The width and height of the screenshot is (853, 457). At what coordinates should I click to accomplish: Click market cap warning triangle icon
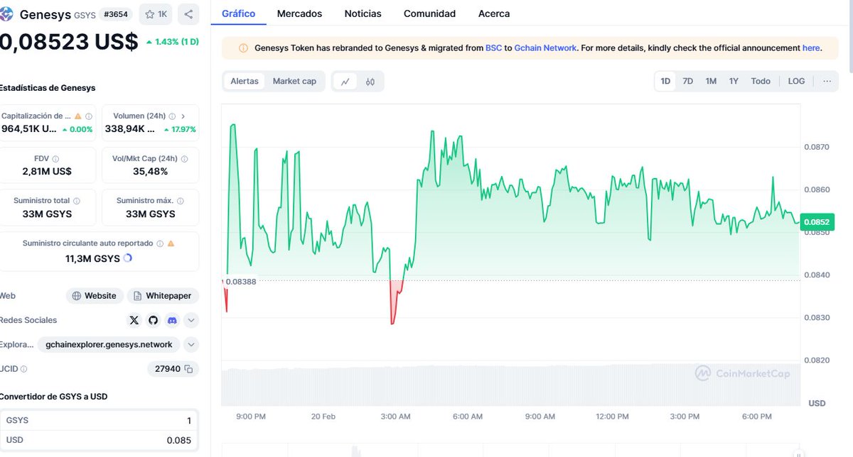78,116
